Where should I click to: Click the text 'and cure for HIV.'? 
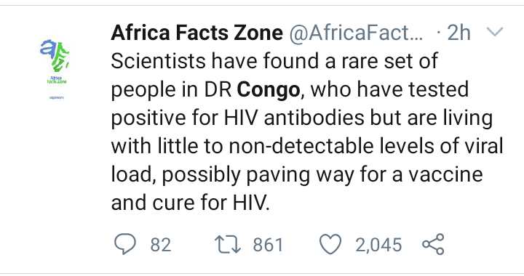click(190, 203)
